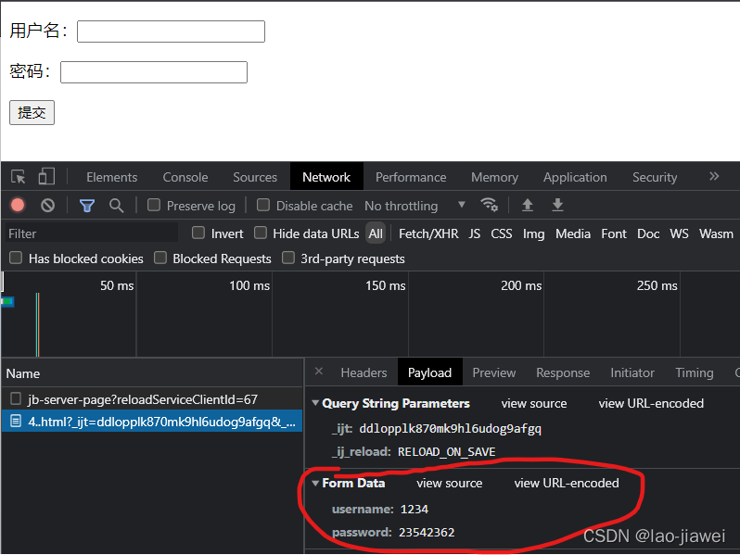Select the 4..html request row
This screenshot has width=740, height=555.
coord(152,421)
